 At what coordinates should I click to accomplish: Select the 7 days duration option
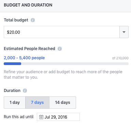pos(37,103)
